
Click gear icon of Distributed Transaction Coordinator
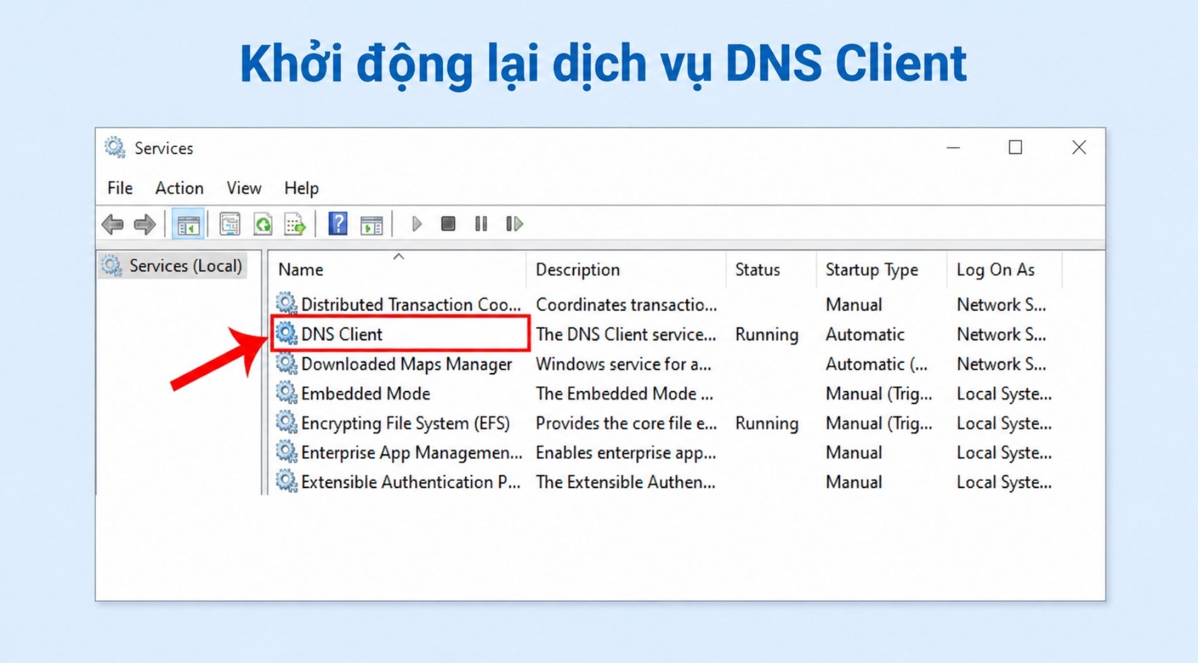tap(286, 303)
